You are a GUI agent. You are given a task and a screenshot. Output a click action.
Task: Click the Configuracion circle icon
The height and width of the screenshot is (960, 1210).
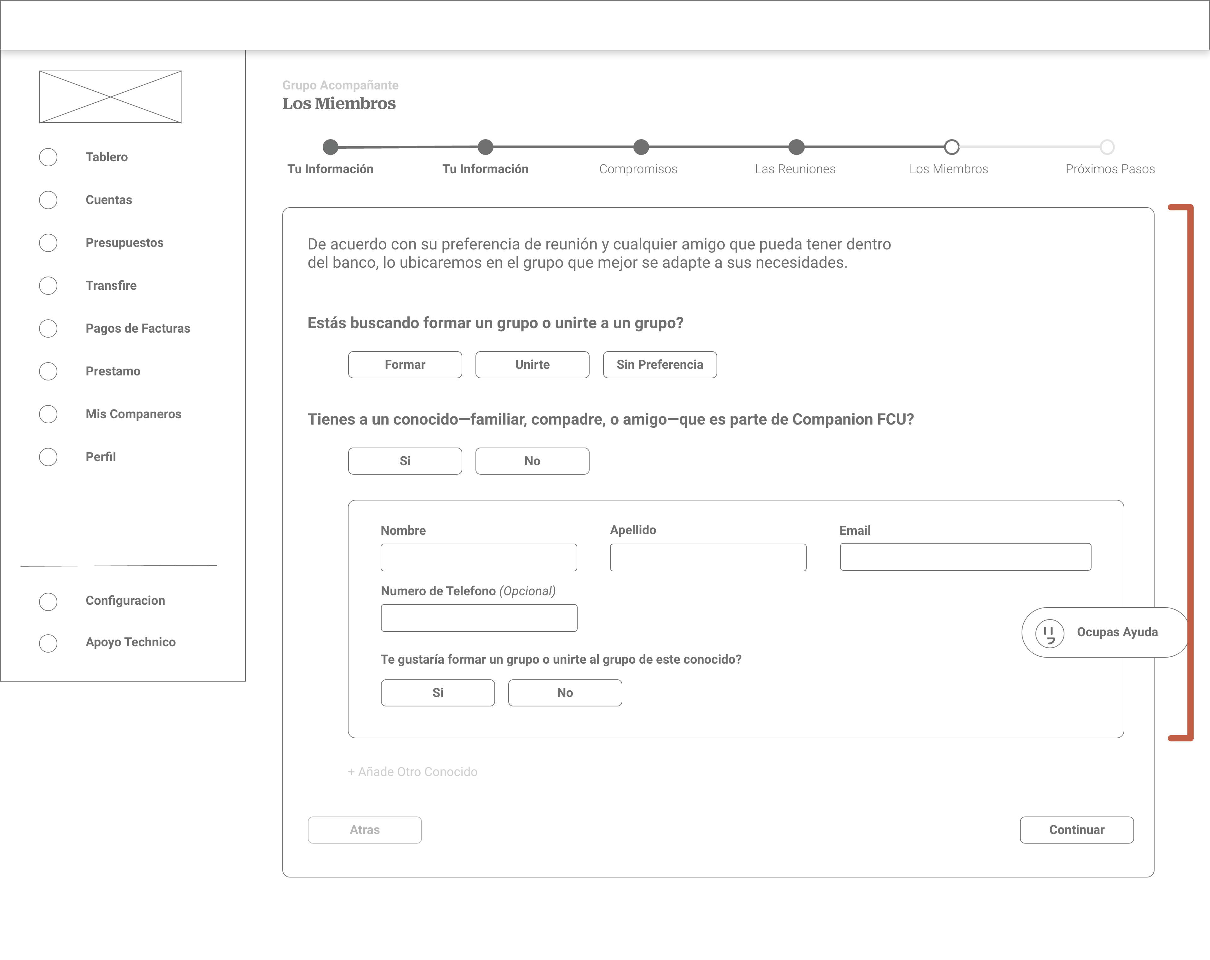[x=48, y=602]
